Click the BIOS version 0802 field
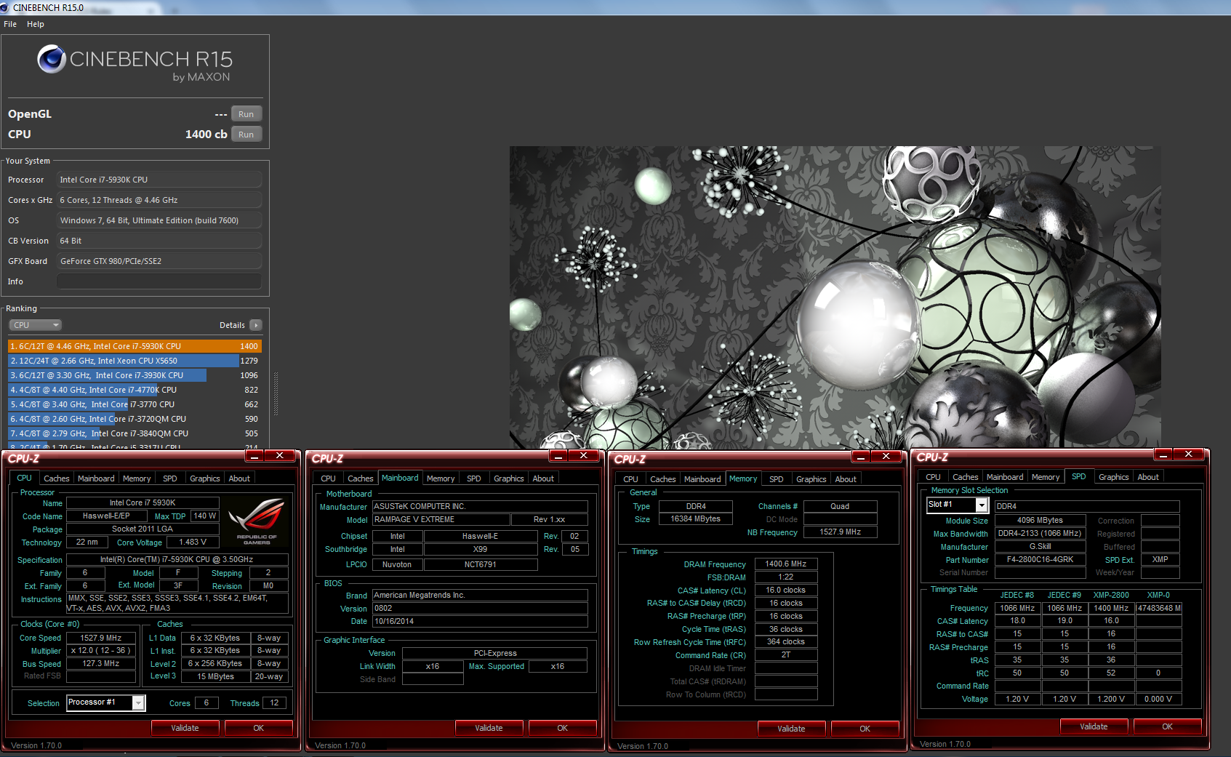The width and height of the screenshot is (1231, 757). click(x=480, y=609)
